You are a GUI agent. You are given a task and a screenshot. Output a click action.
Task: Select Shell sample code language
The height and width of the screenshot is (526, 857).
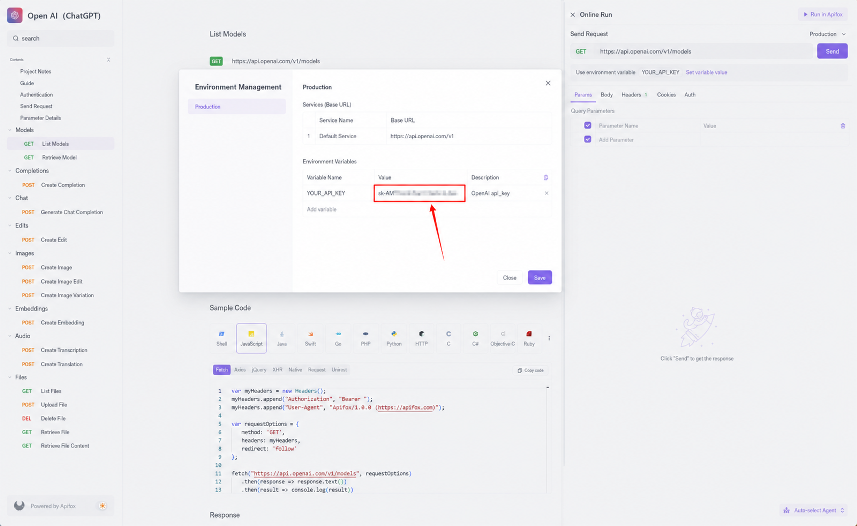(x=222, y=339)
